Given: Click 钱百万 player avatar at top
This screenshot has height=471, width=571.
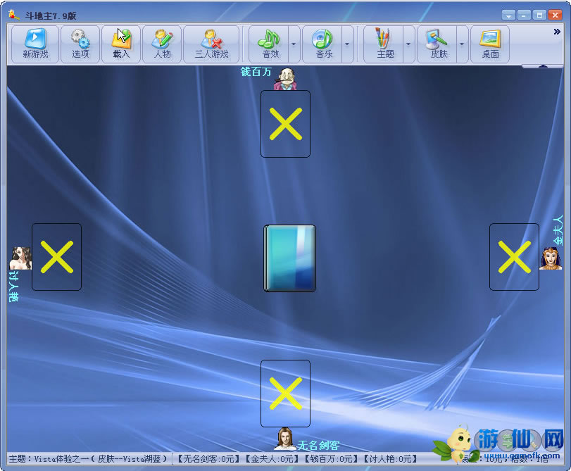Looking at the screenshot, I should (x=286, y=79).
